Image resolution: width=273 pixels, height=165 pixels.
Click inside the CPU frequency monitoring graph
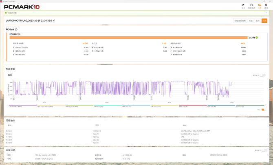click(138, 90)
